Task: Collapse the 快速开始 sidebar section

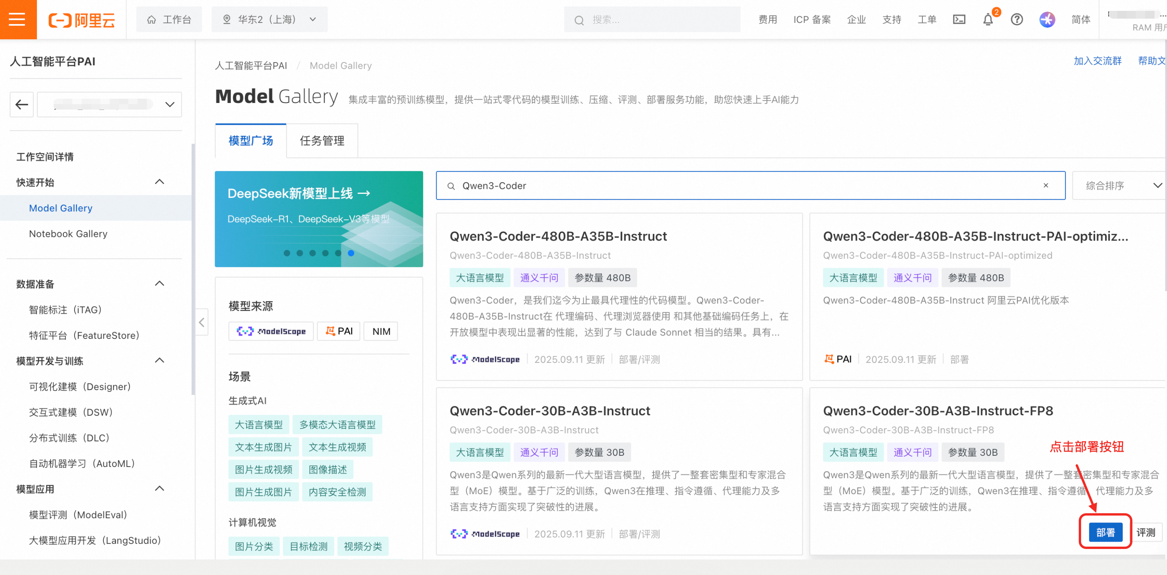Action: pos(159,182)
